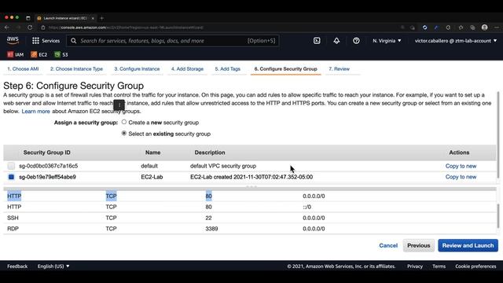Open AWS CloudShell terminal icon
Screen dimensions: 503x283
point(317,41)
